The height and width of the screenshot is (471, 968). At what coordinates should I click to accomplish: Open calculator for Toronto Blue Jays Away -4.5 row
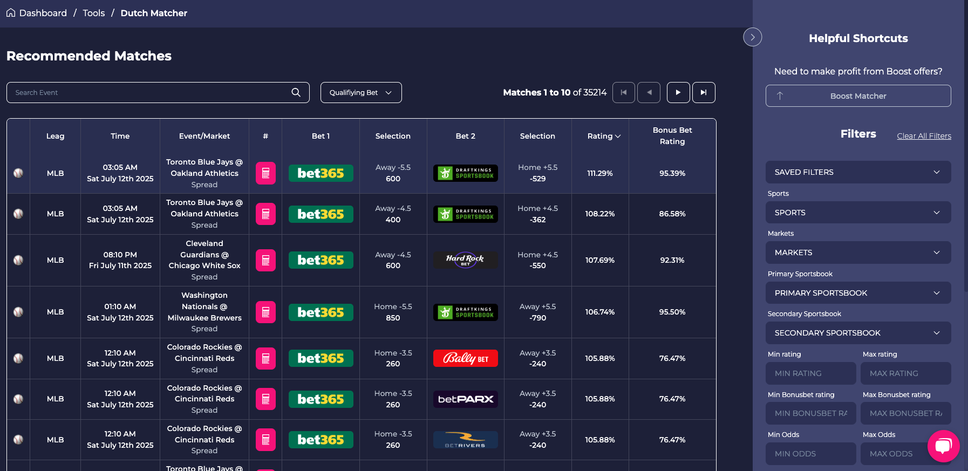(x=265, y=214)
